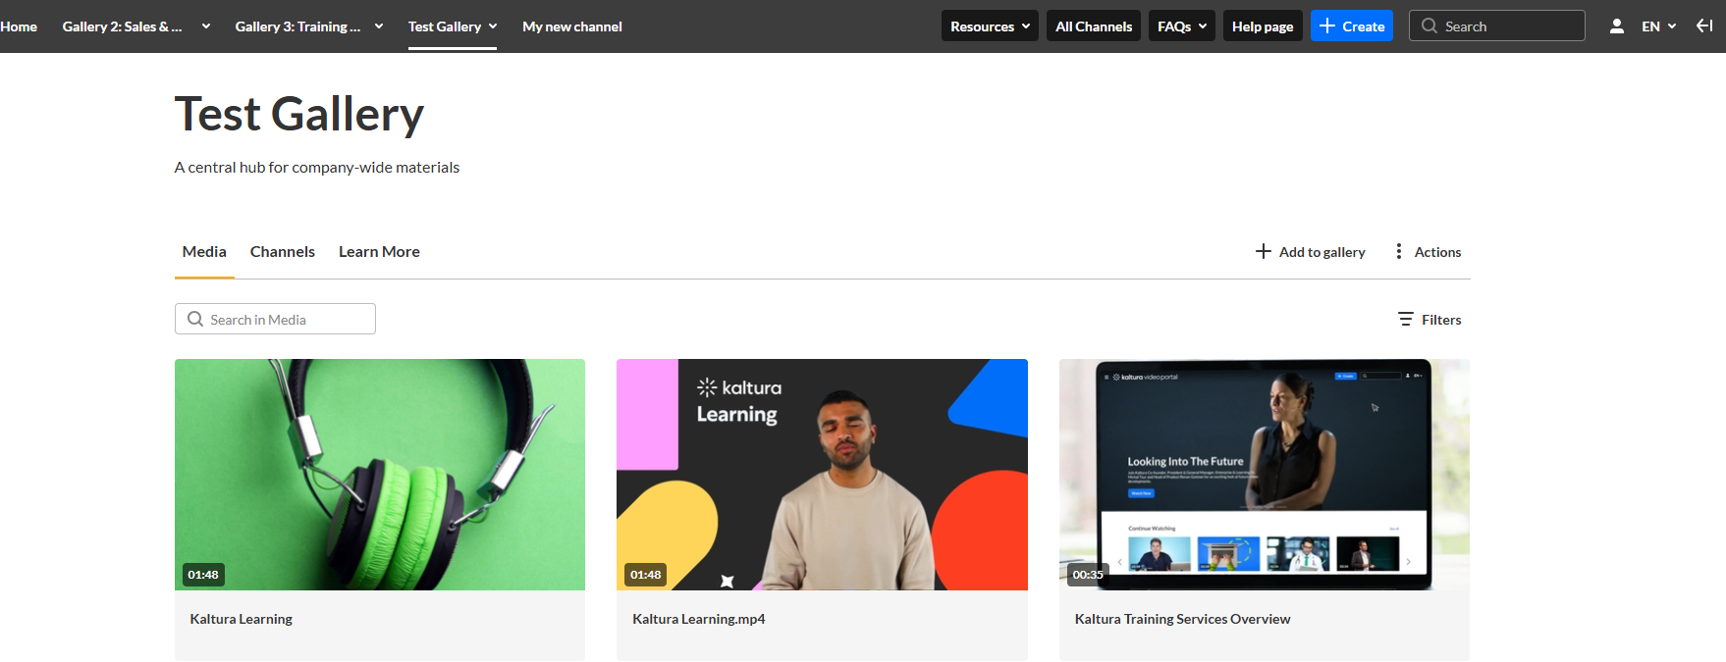Focus the top Search field
The height and width of the screenshot is (662, 1726).
pyautogui.click(x=1497, y=26)
